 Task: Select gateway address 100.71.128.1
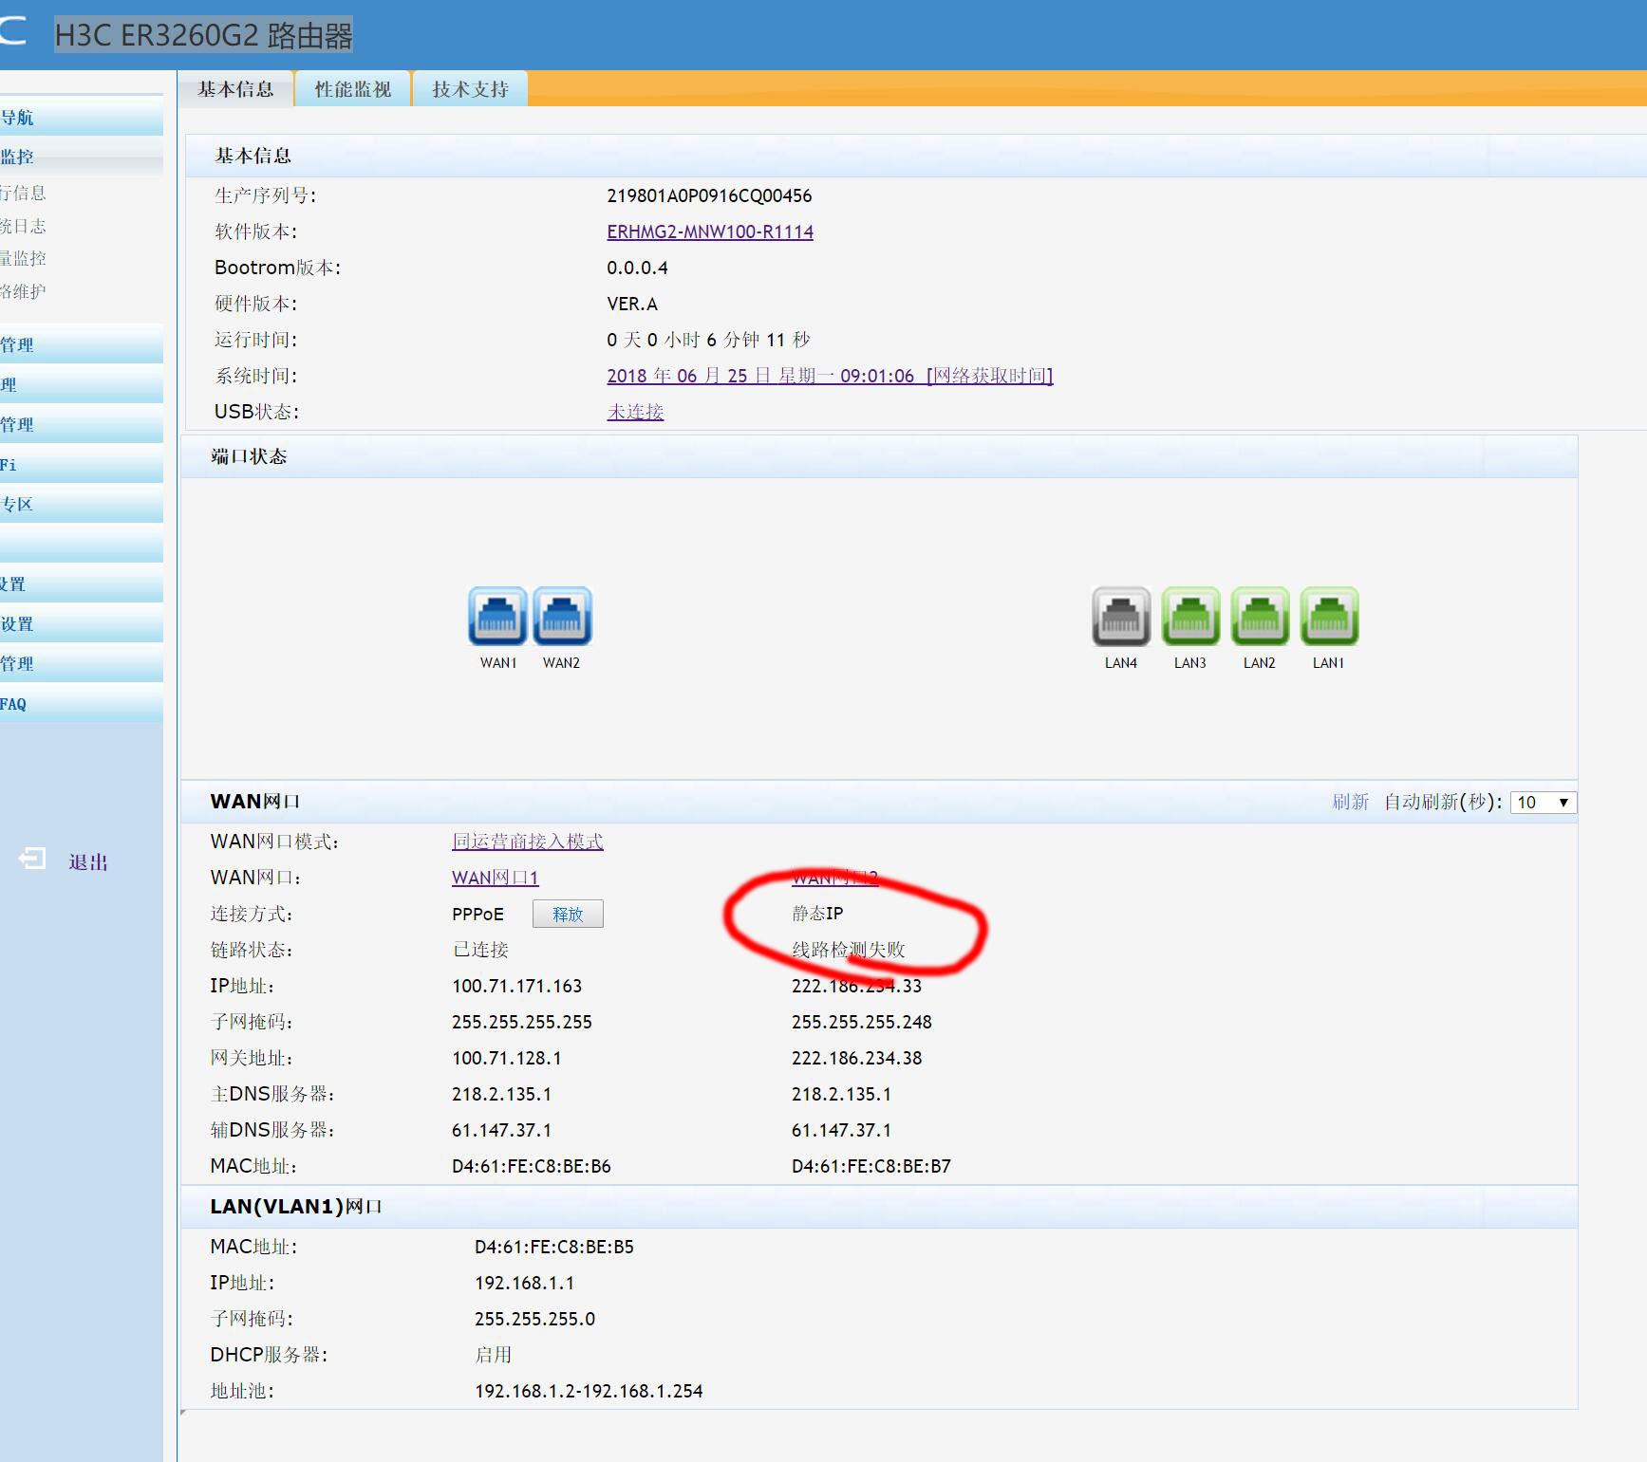coord(507,1058)
